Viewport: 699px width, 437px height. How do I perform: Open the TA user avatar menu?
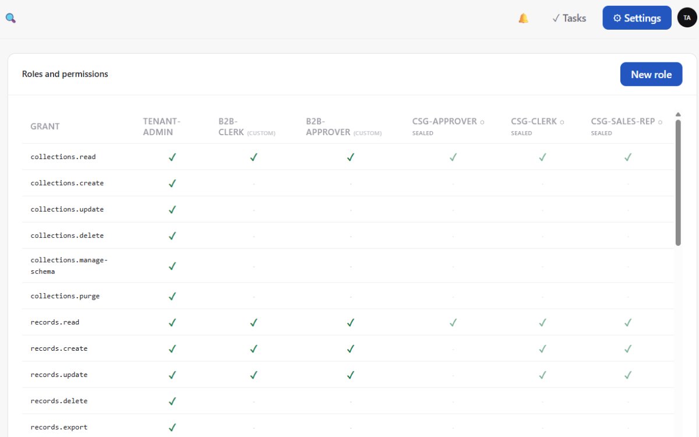click(687, 17)
